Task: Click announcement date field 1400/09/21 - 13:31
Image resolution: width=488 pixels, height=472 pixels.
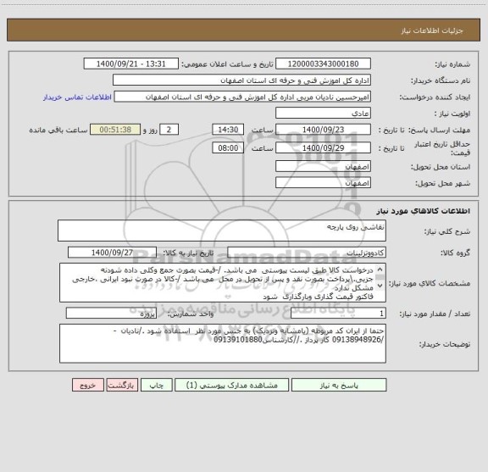Action: pyautogui.click(x=131, y=64)
